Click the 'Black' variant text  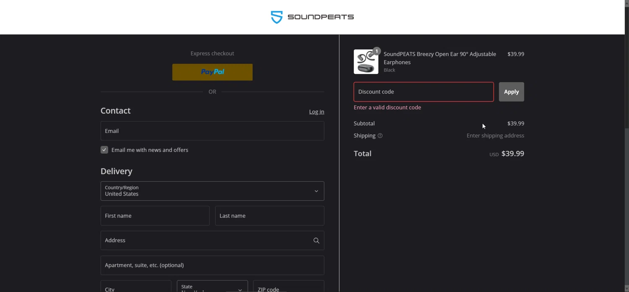(x=390, y=70)
